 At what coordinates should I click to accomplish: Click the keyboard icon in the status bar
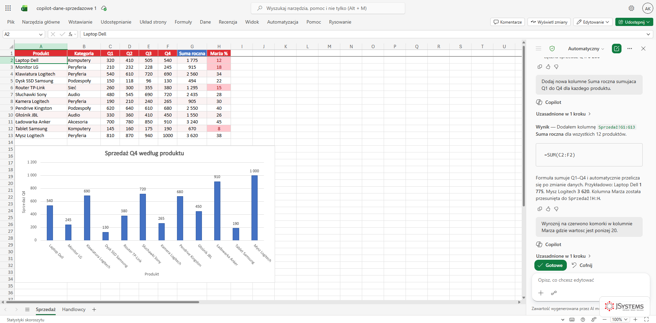point(572,320)
